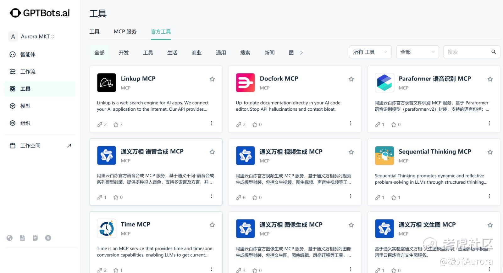Favorite Sequential Thinking MCP with the star
Image resolution: width=503 pixels, height=273 pixels.
490,152
